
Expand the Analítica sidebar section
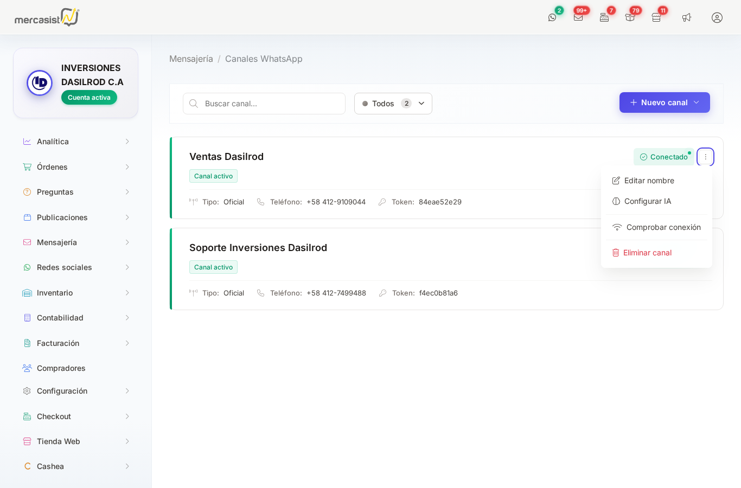click(76, 142)
